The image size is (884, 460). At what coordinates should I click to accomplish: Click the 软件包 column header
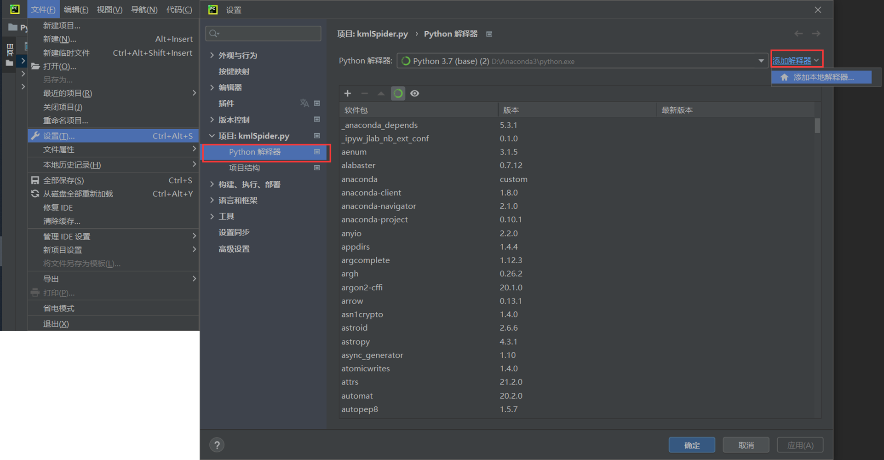(x=419, y=110)
